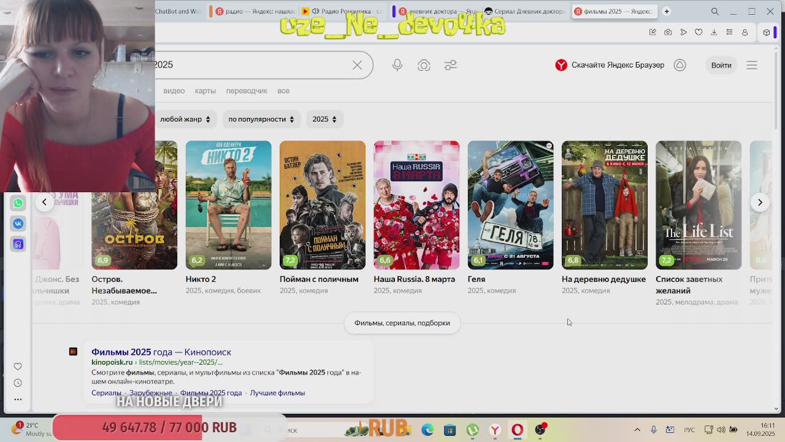Open the На деревню дедушке movie poster
Screen dimensions: 785x442
tap(605, 205)
